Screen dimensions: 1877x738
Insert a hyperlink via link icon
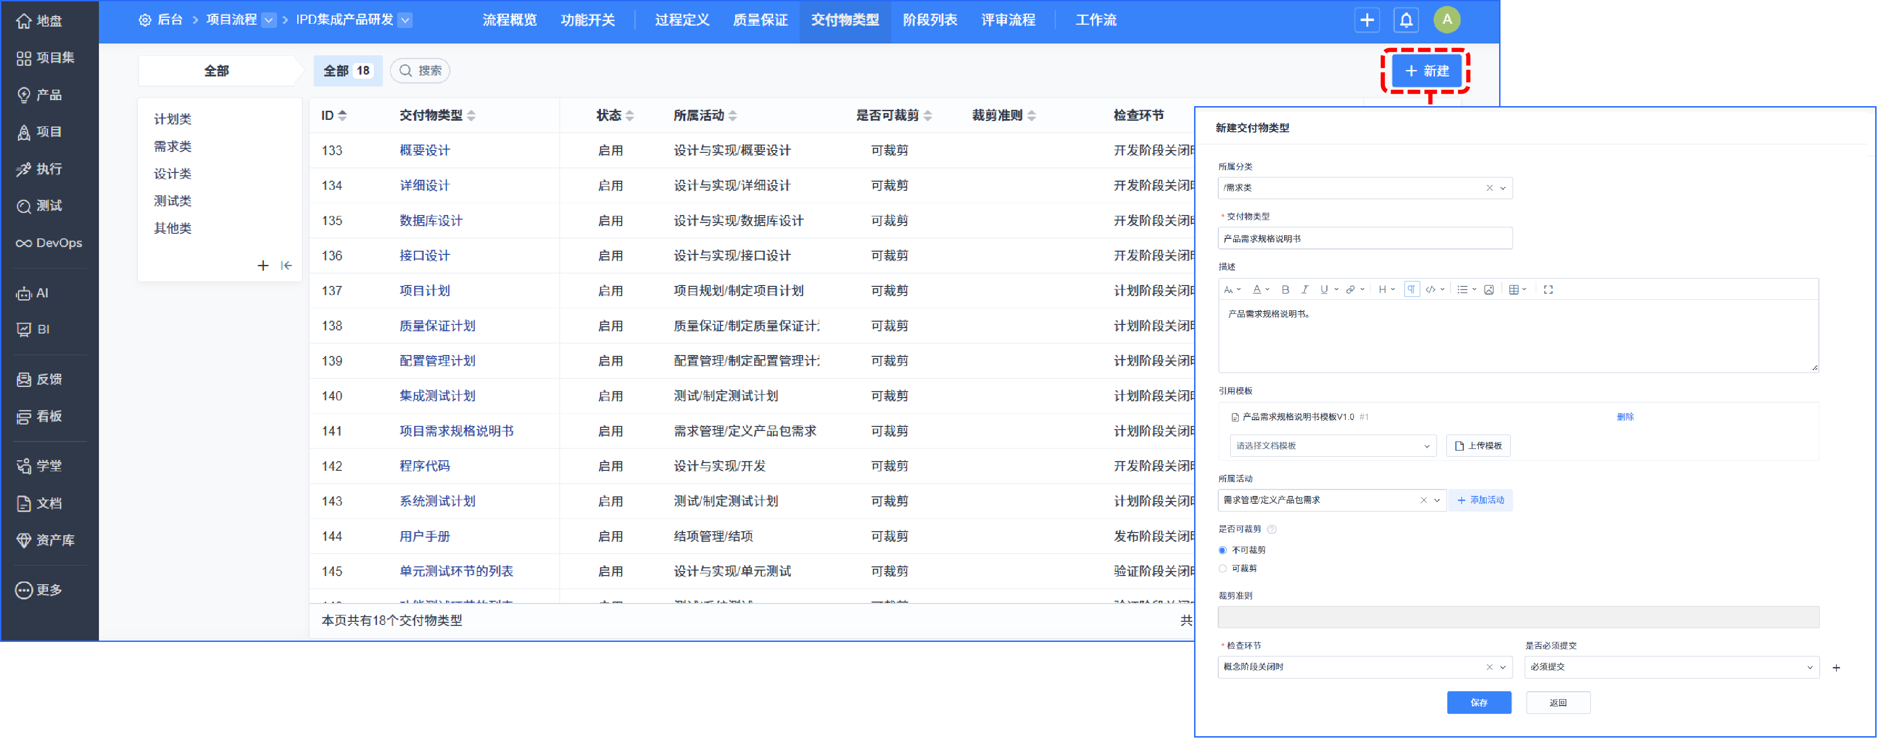coord(1350,290)
